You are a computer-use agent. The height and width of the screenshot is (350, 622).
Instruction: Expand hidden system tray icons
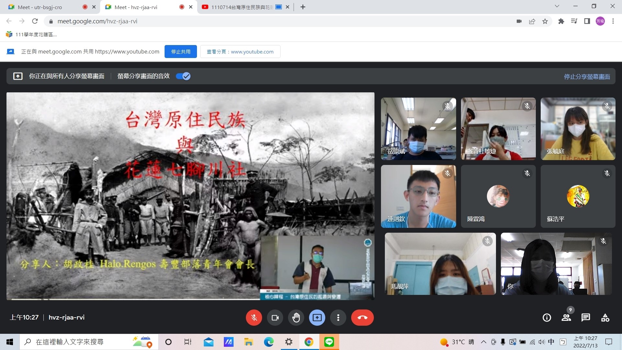pos(483,342)
